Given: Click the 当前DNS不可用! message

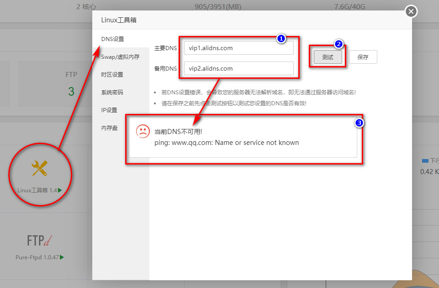Looking at the screenshot, I should point(178,132).
